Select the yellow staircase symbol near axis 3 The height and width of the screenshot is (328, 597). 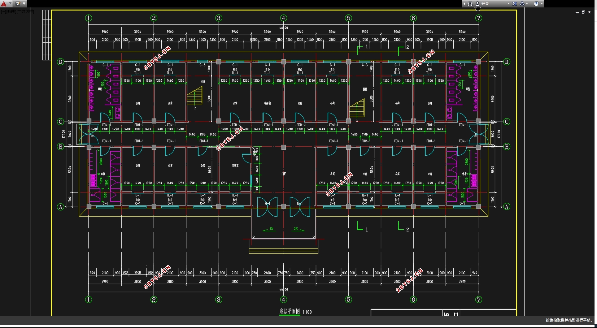tap(195, 95)
